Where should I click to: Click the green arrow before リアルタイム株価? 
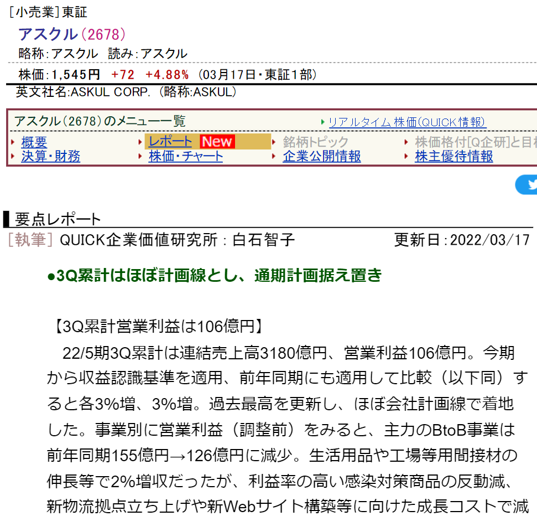pyautogui.click(x=322, y=122)
